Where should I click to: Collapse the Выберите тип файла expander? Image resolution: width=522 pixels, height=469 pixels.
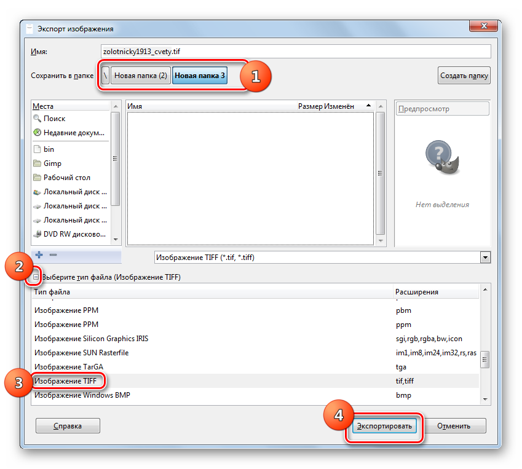(x=36, y=277)
